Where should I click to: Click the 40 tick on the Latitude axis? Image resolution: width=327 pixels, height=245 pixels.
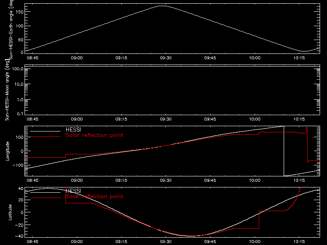(x=21, y=189)
